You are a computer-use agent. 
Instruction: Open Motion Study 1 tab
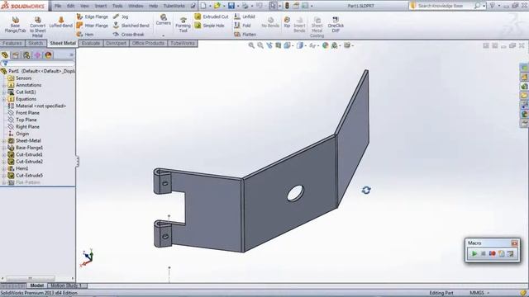[x=66, y=285]
